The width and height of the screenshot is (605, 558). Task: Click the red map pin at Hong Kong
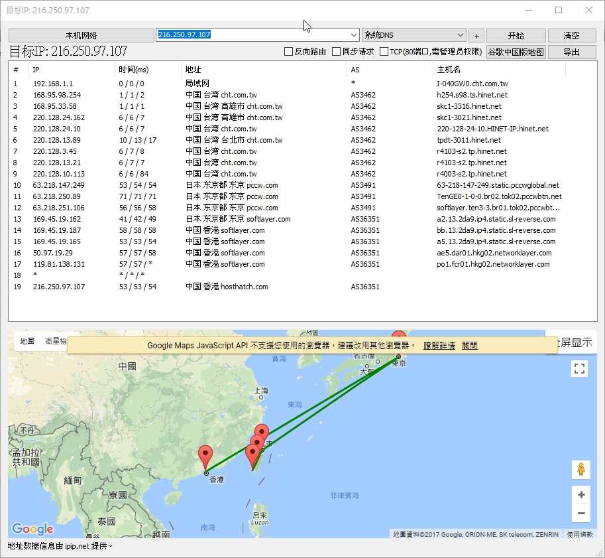(x=205, y=459)
